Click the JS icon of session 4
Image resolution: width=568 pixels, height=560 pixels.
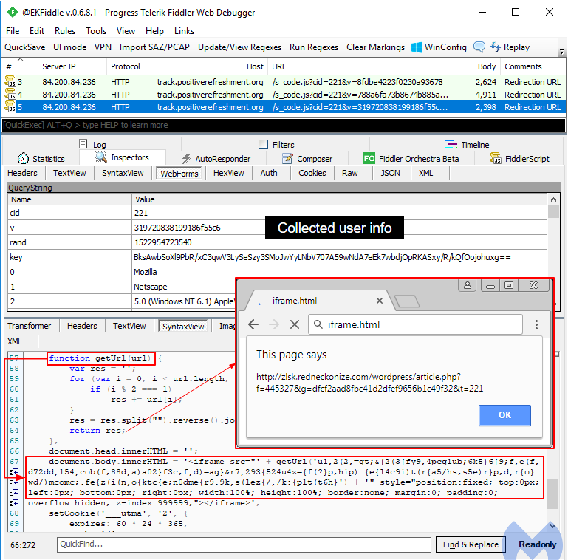pos(10,95)
